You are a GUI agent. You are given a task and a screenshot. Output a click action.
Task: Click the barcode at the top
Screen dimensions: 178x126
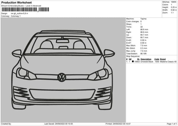tap(20, 10)
